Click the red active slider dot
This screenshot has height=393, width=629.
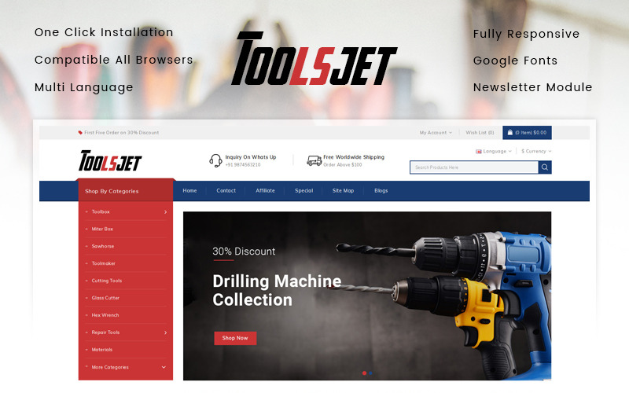point(364,373)
